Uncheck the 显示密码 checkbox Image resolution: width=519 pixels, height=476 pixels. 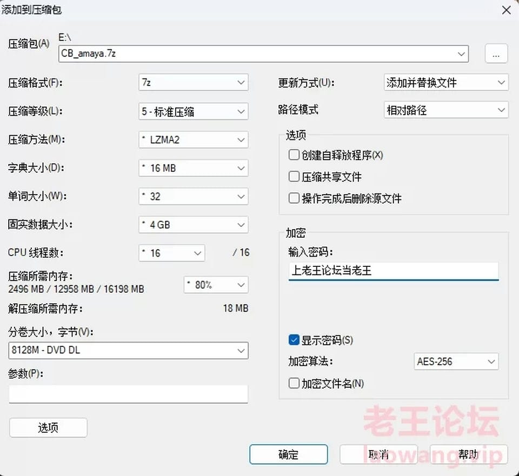click(294, 340)
